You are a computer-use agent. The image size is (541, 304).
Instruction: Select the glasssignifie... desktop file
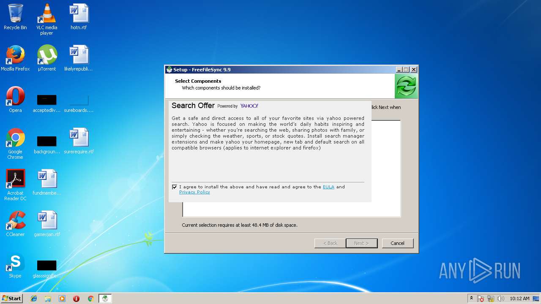(46, 269)
